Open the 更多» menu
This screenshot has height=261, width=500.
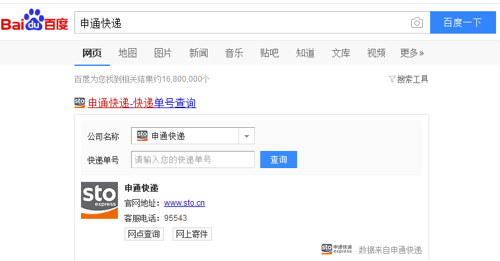coord(412,53)
